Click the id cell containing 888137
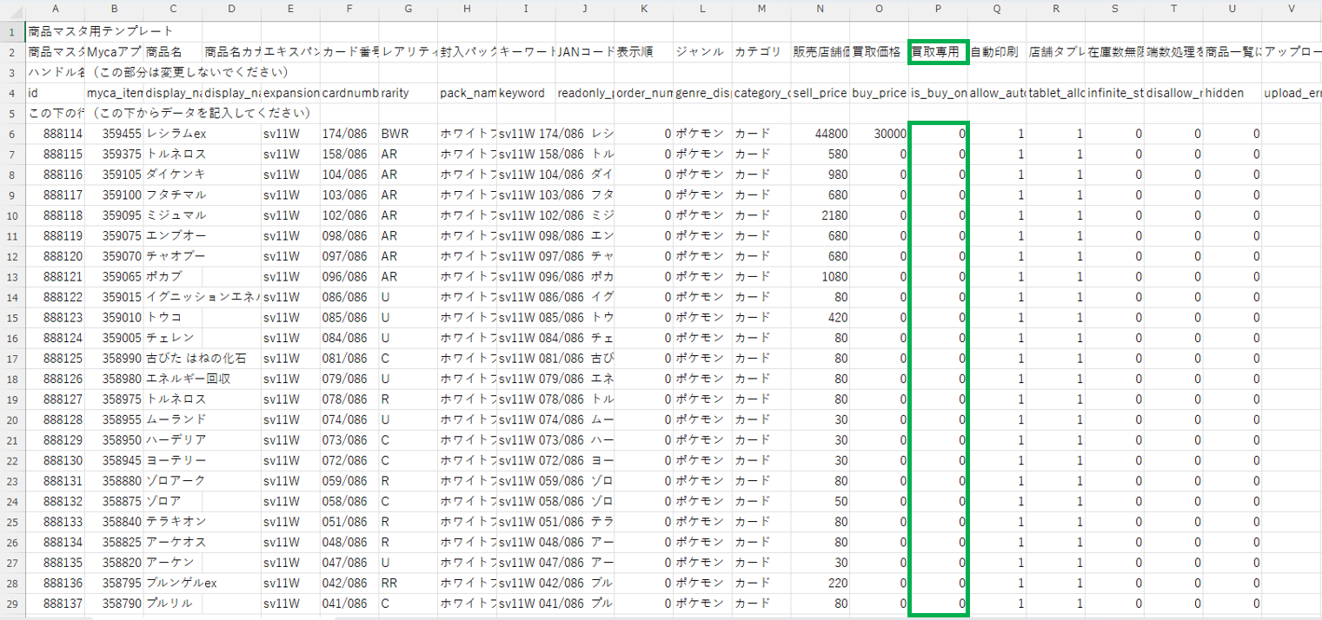This screenshot has width=1322, height=620. click(x=56, y=603)
